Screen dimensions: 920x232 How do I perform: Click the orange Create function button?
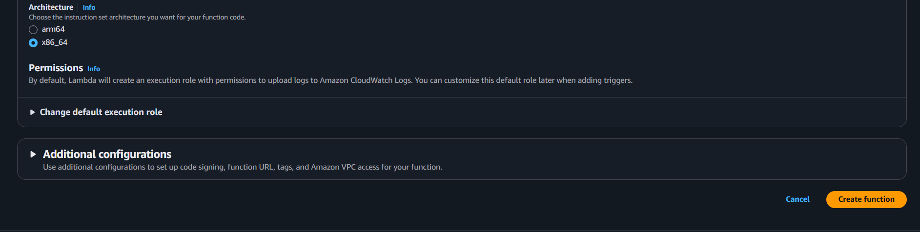click(x=866, y=199)
